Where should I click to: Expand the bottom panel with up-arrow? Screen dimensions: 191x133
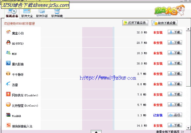click(96, 132)
